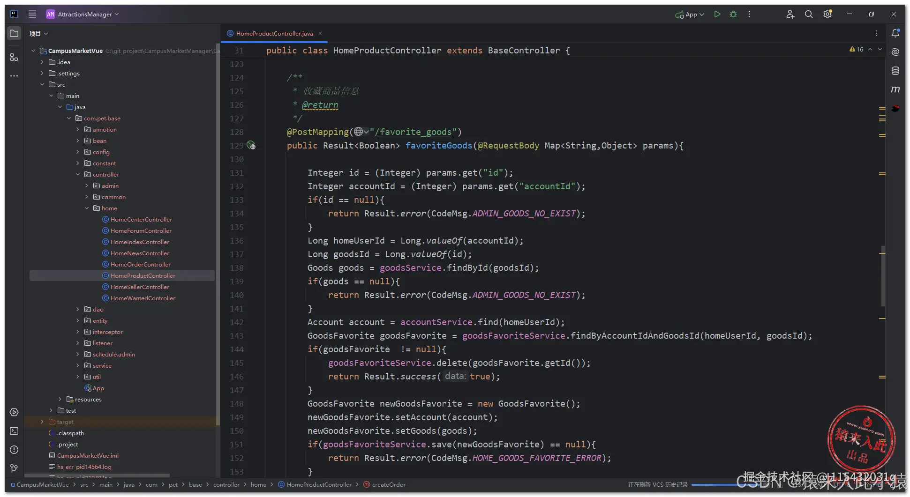Open the main hamburger menu
Screen dimensions: 910x497
coord(32,14)
